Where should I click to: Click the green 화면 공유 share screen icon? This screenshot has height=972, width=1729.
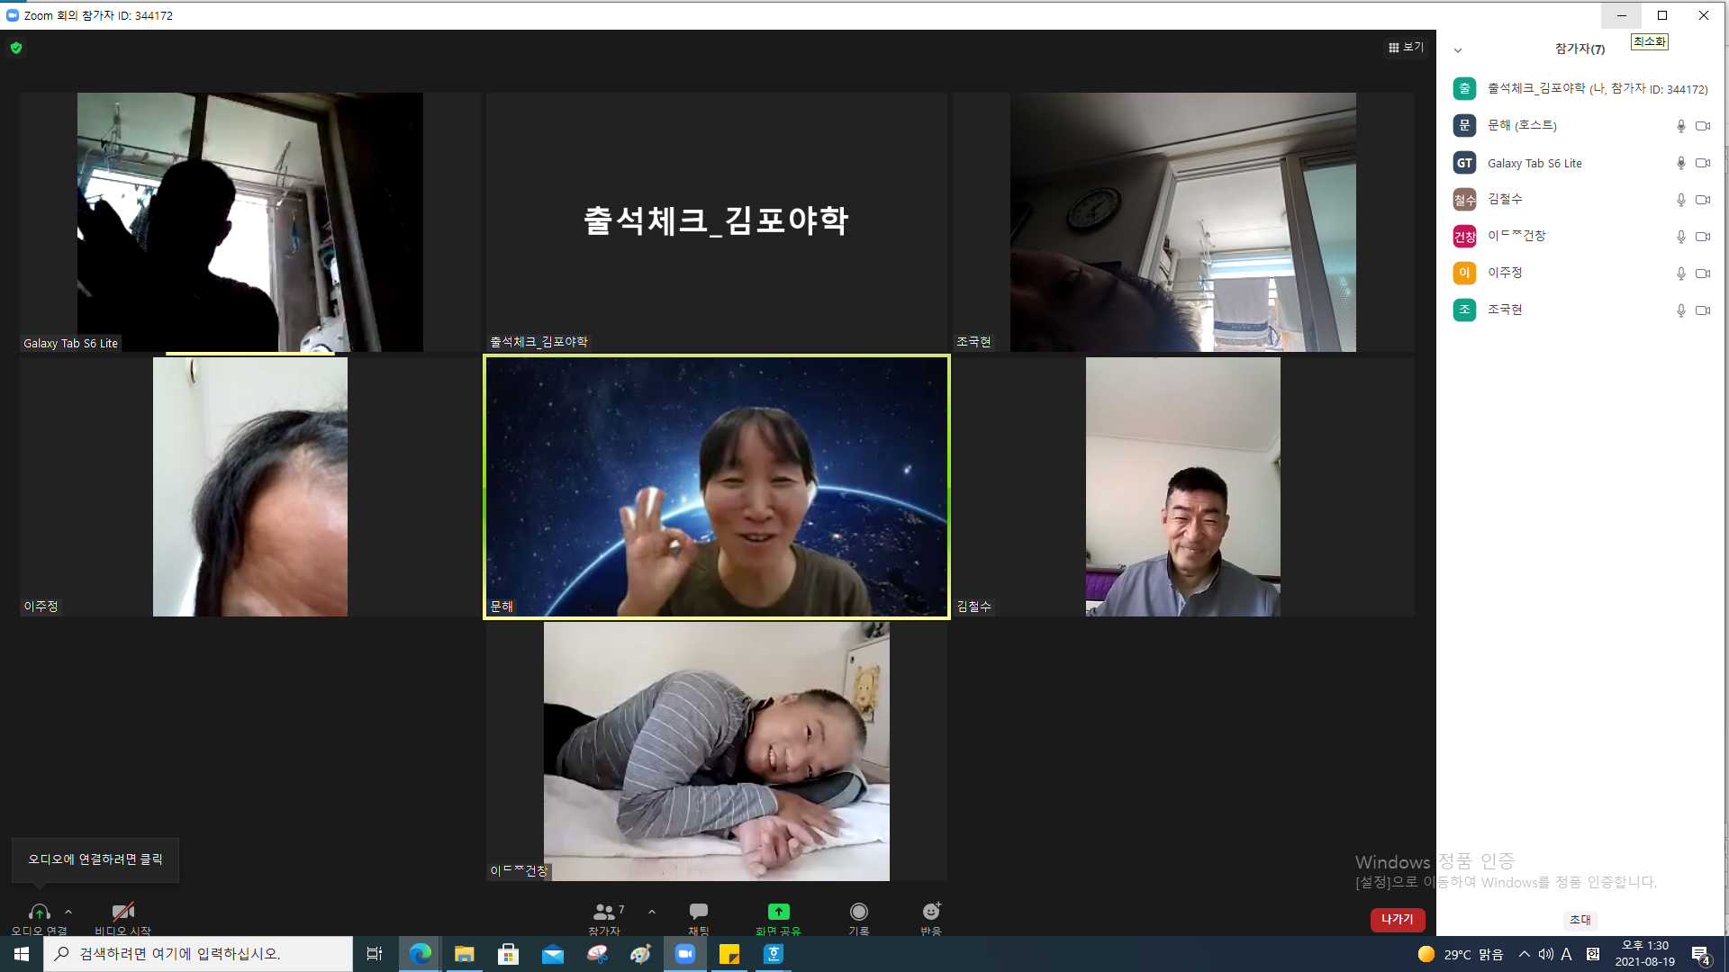point(779,912)
